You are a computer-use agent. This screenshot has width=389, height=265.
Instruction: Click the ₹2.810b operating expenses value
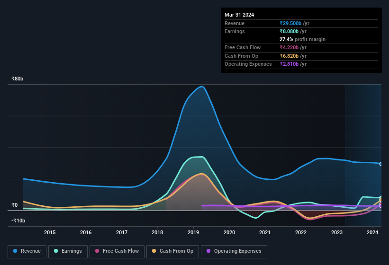click(x=289, y=64)
